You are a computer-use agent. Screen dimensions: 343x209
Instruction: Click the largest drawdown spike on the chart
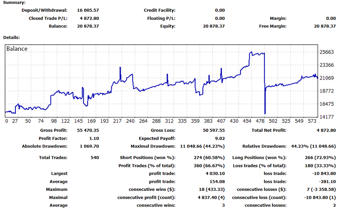(x=265, y=105)
